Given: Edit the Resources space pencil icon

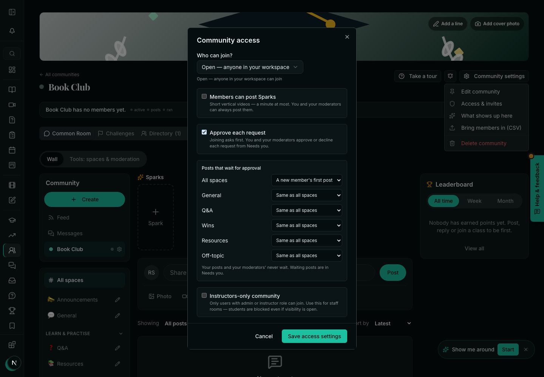Looking at the screenshot, I should tap(117, 364).
